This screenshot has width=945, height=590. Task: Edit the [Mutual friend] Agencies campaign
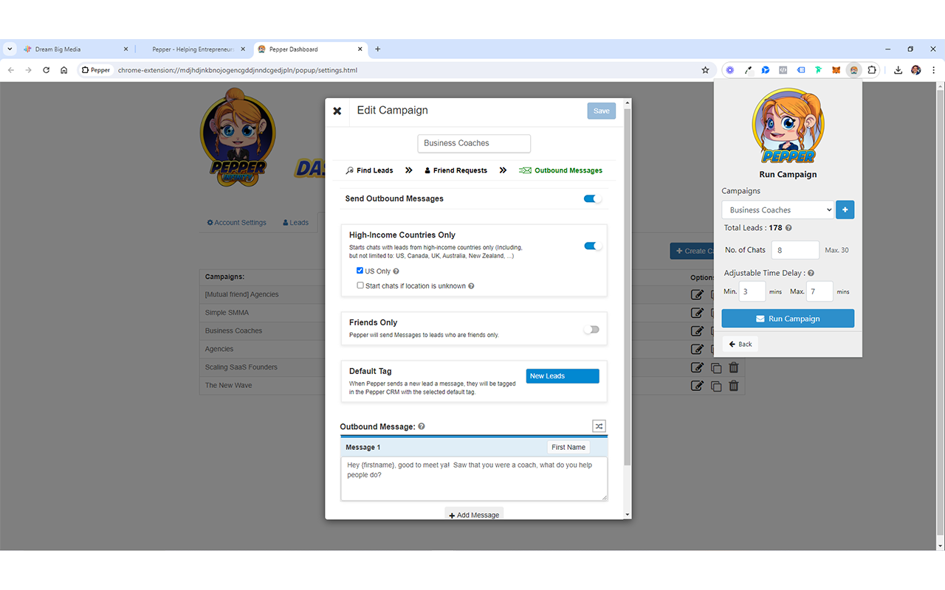point(697,295)
